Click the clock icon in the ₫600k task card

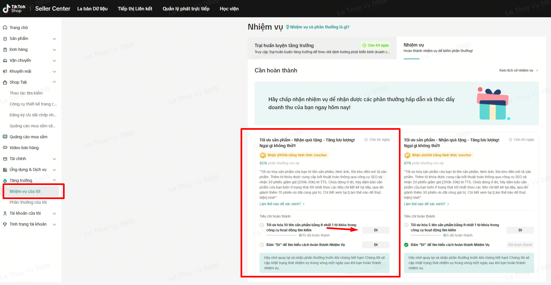pyautogui.click(x=511, y=140)
